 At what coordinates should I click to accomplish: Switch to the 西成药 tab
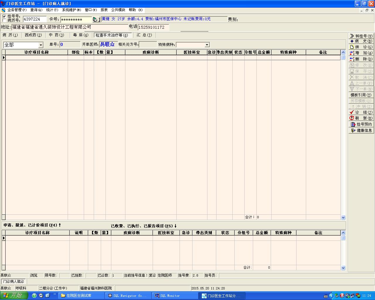click(33, 35)
